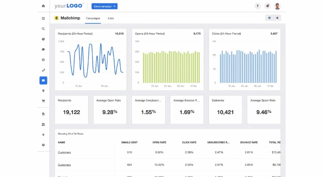Open the map location pin icon
This screenshot has width=323, height=177.
[x=43, y=91]
